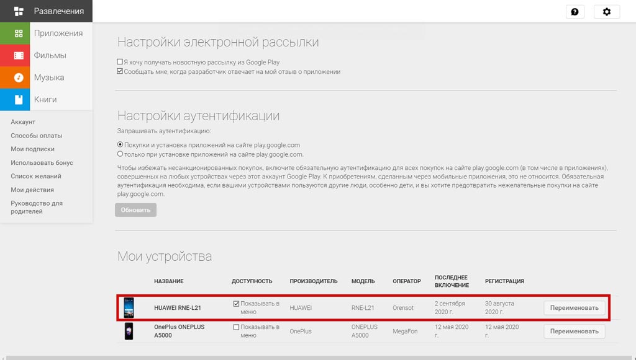Click the RNE-L21 model cell

click(363, 308)
